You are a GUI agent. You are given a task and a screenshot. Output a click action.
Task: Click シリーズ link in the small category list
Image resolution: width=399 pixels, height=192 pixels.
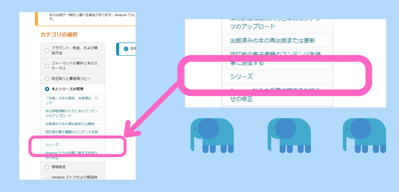click(52, 145)
